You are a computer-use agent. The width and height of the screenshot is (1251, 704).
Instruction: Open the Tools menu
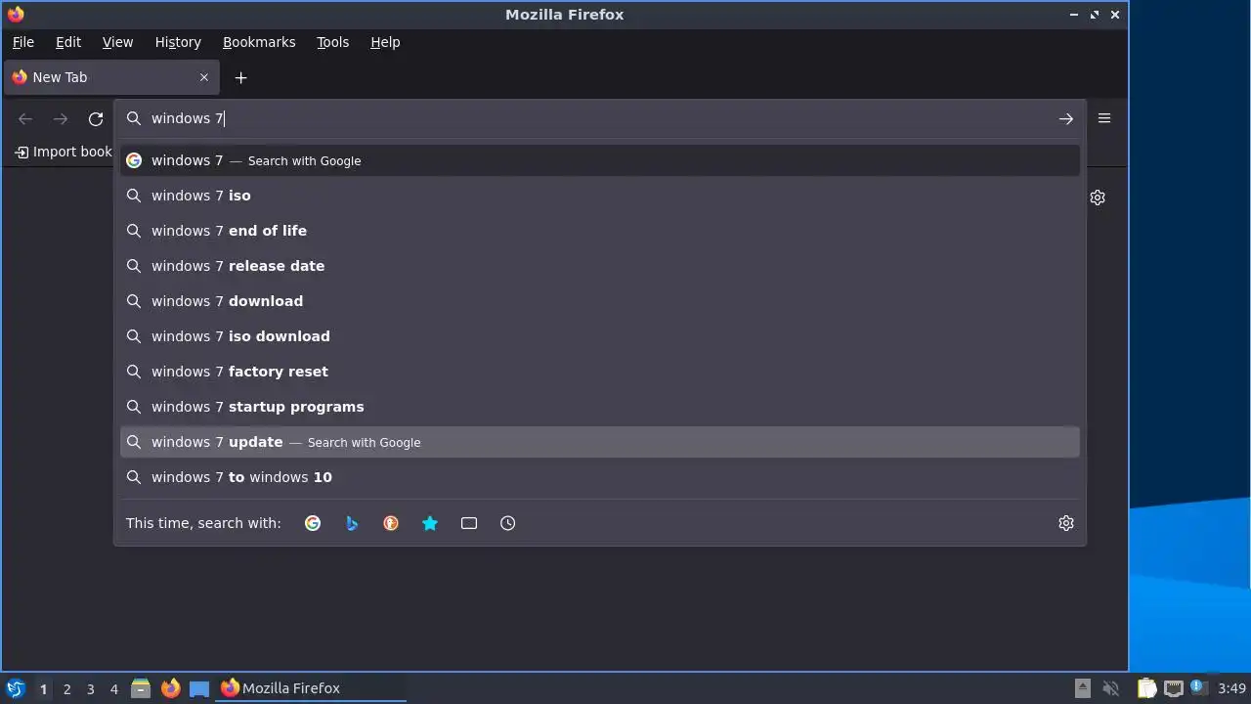[x=332, y=42]
